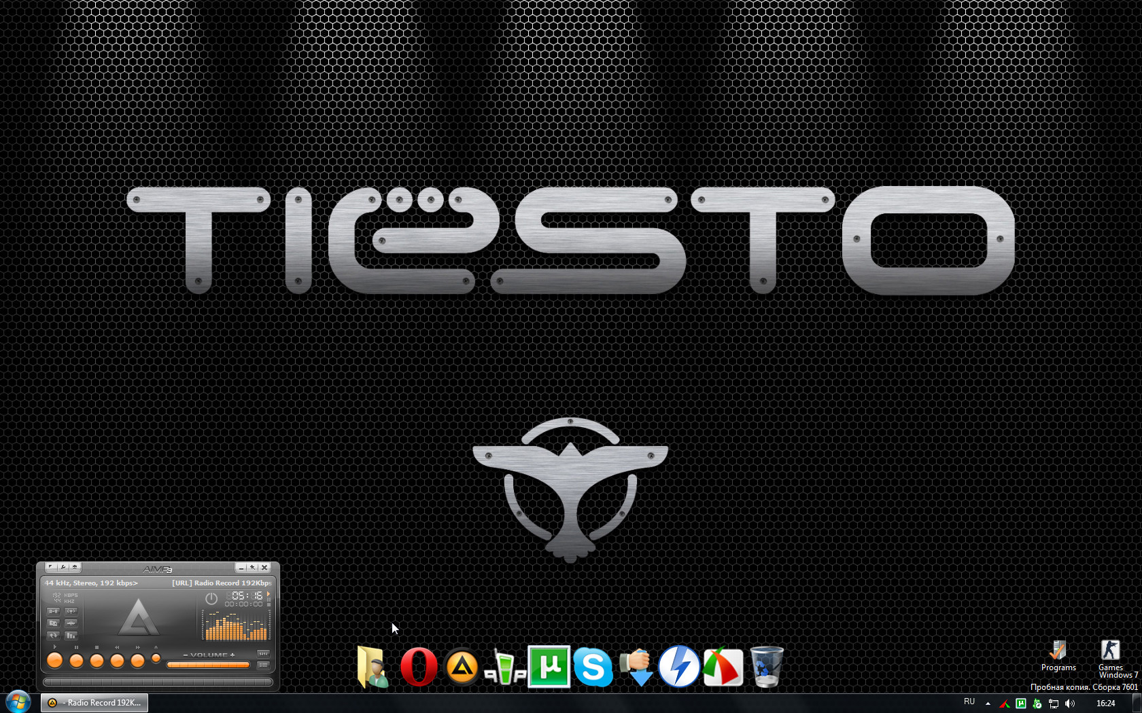Open QIP messenger from the dock
The width and height of the screenshot is (1142, 713).
click(506, 668)
